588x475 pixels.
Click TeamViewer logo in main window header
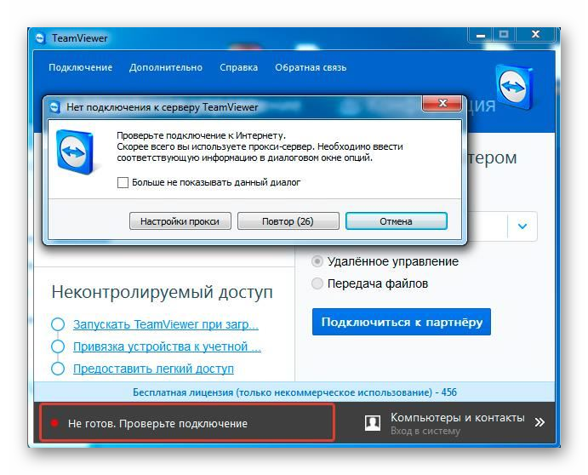(516, 87)
